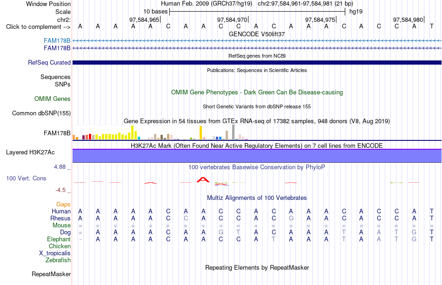
Task: Click the 97,584,970 ruler position
Action: (x=232, y=20)
